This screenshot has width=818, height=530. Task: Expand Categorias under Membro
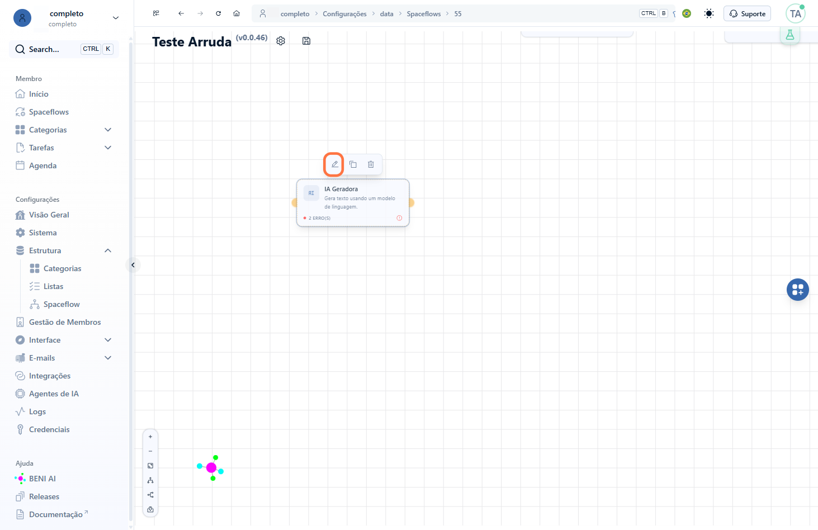pyautogui.click(x=108, y=130)
